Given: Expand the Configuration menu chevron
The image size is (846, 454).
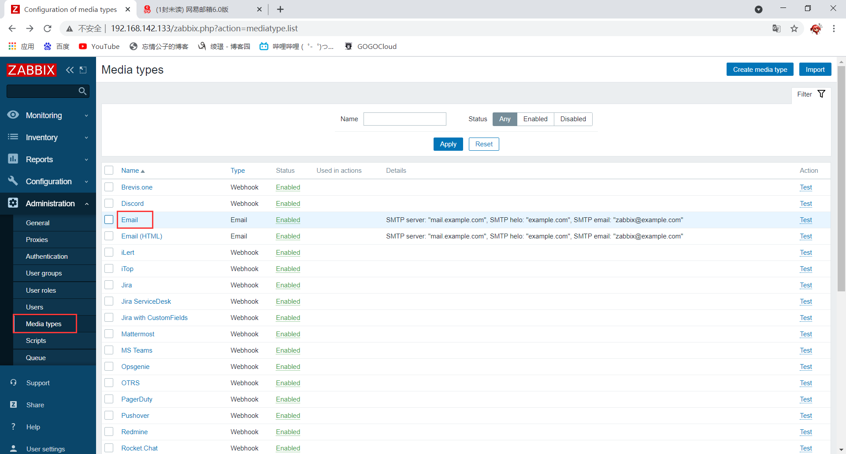Looking at the screenshot, I should [x=86, y=182].
